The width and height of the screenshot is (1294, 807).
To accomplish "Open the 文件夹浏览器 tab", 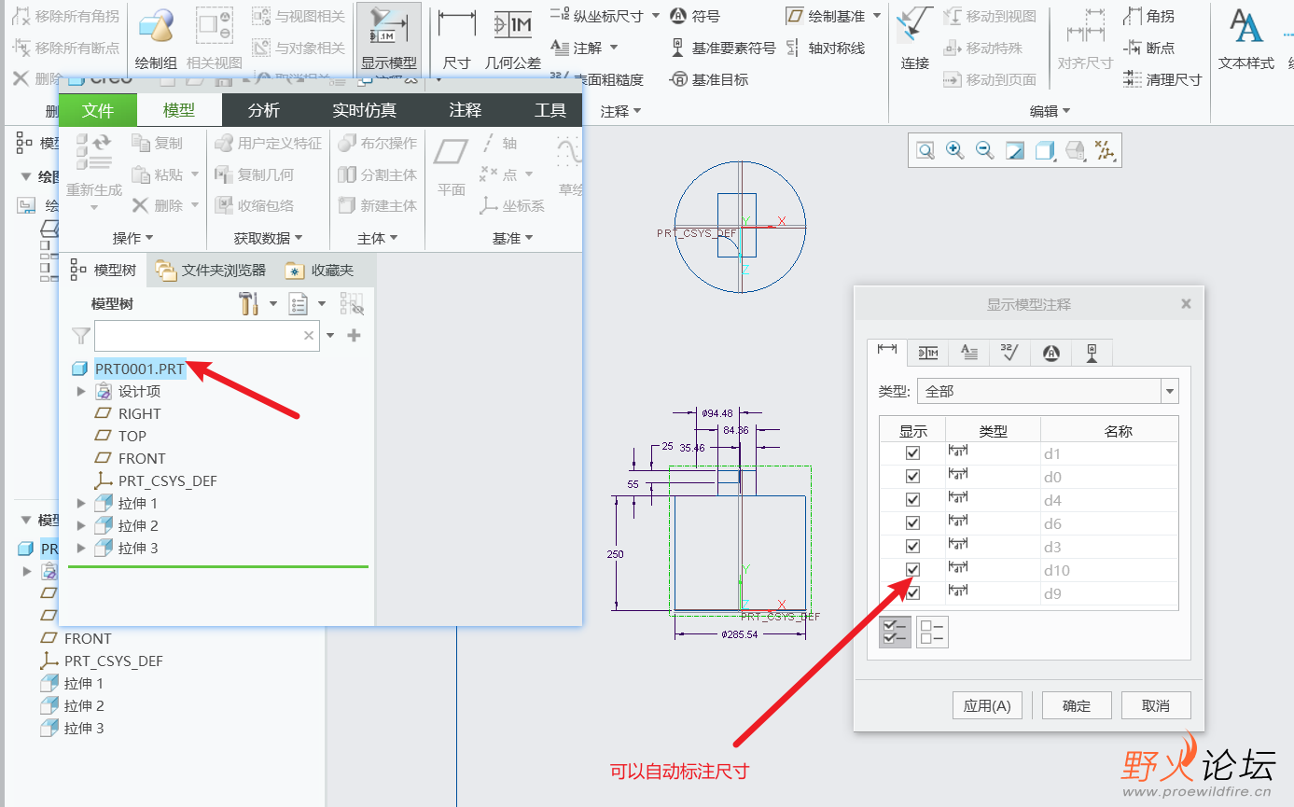I will point(212,271).
